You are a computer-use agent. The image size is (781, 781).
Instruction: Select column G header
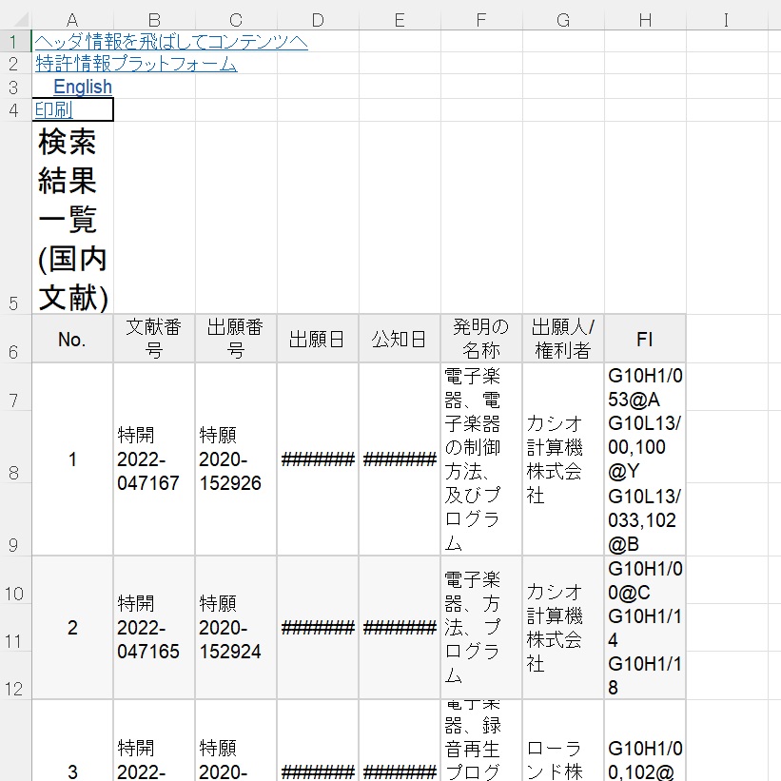(x=563, y=20)
